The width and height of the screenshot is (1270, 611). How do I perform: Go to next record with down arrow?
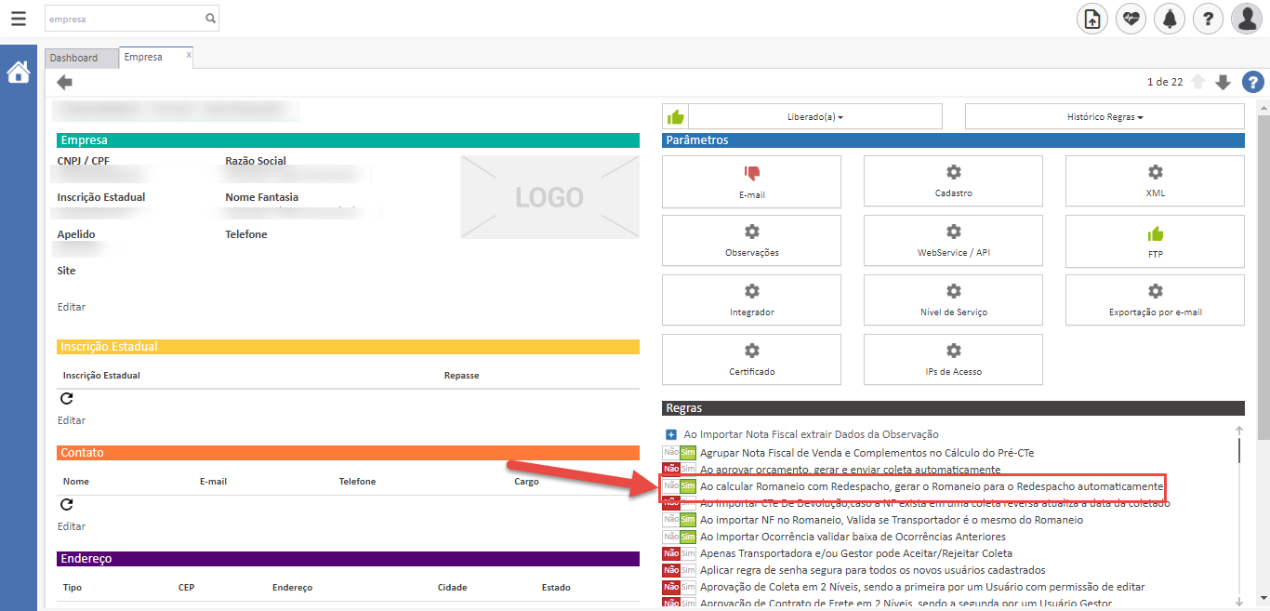point(1223,82)
